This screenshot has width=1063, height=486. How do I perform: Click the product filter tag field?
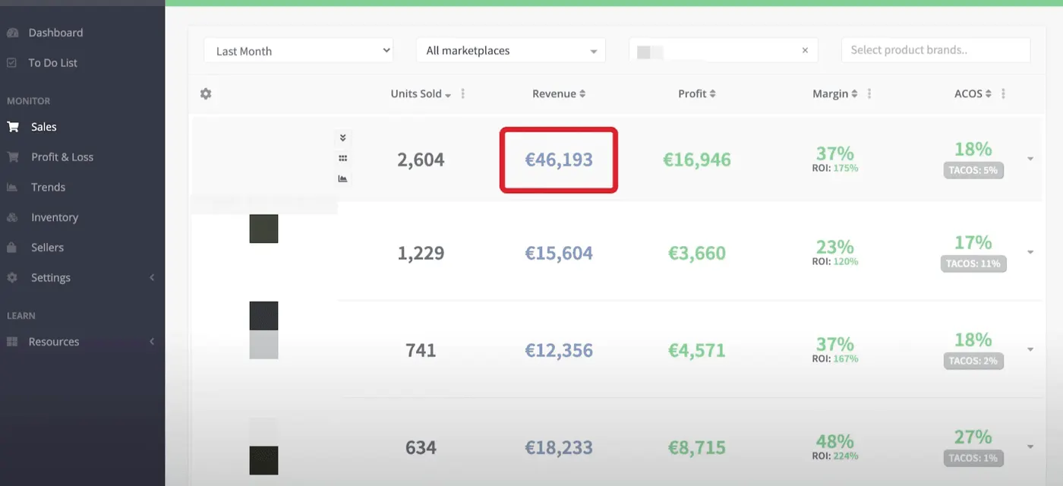tap(724, 51)
